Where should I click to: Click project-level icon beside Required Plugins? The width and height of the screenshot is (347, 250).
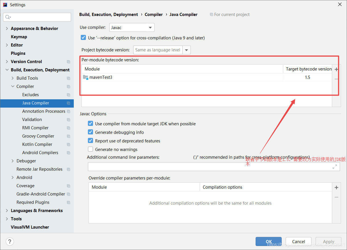pos(68,202)
